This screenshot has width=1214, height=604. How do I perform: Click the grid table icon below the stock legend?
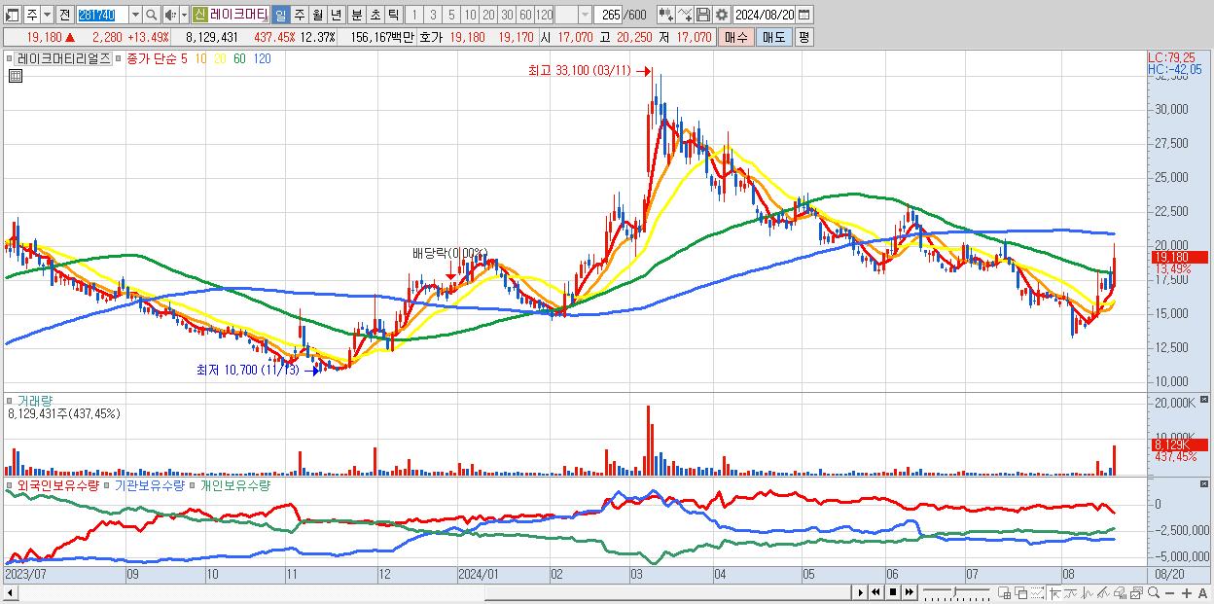[15, 76]
